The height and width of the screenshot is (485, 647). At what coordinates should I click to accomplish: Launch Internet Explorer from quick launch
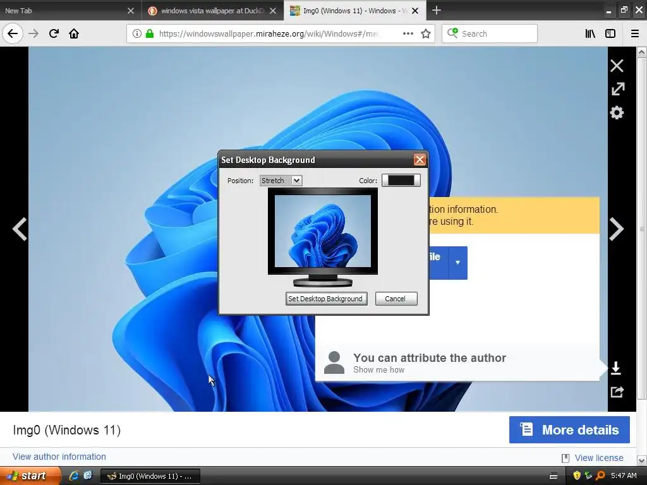[x=75, y=476]
